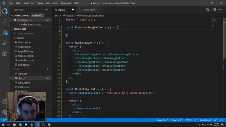The image size is (226, 127).
Task: Open the Help menu
Action: [77, 3]
